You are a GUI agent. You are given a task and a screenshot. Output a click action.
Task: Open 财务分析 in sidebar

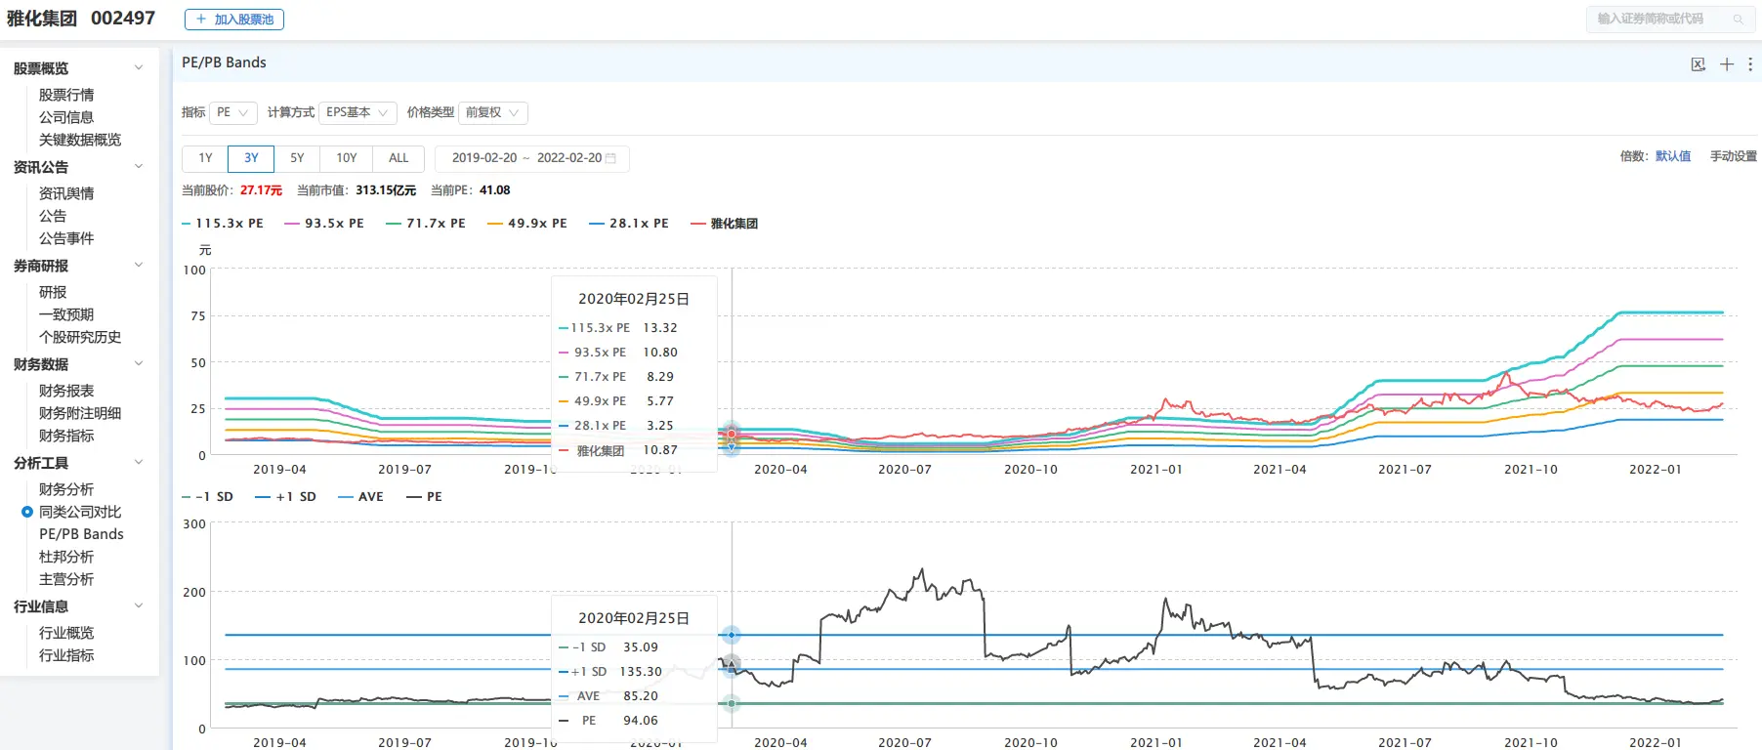click(x=66, y=489)
